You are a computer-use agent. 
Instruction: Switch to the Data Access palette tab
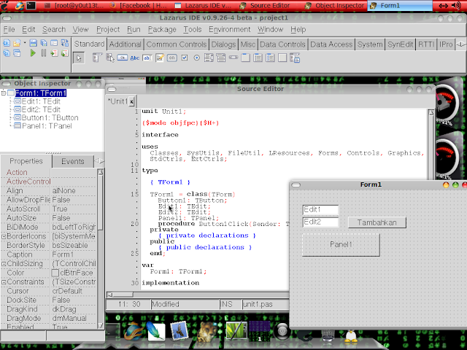pyautogui.click(x=331, y=44)
